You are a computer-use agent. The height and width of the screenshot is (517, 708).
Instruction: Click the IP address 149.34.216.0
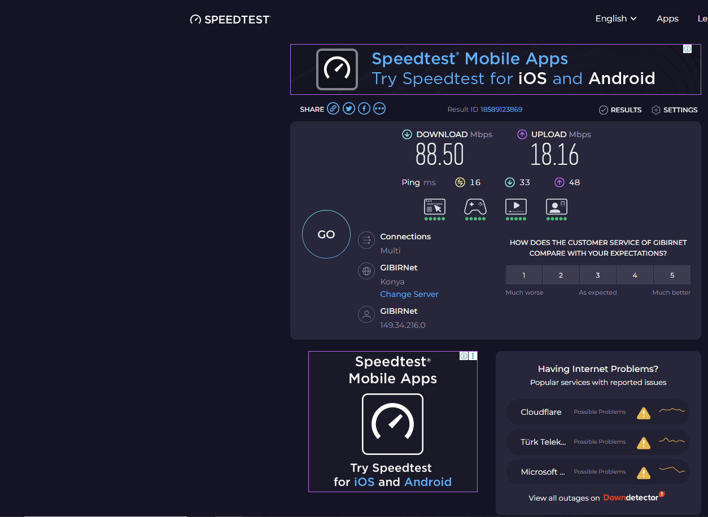coord(403,325)
